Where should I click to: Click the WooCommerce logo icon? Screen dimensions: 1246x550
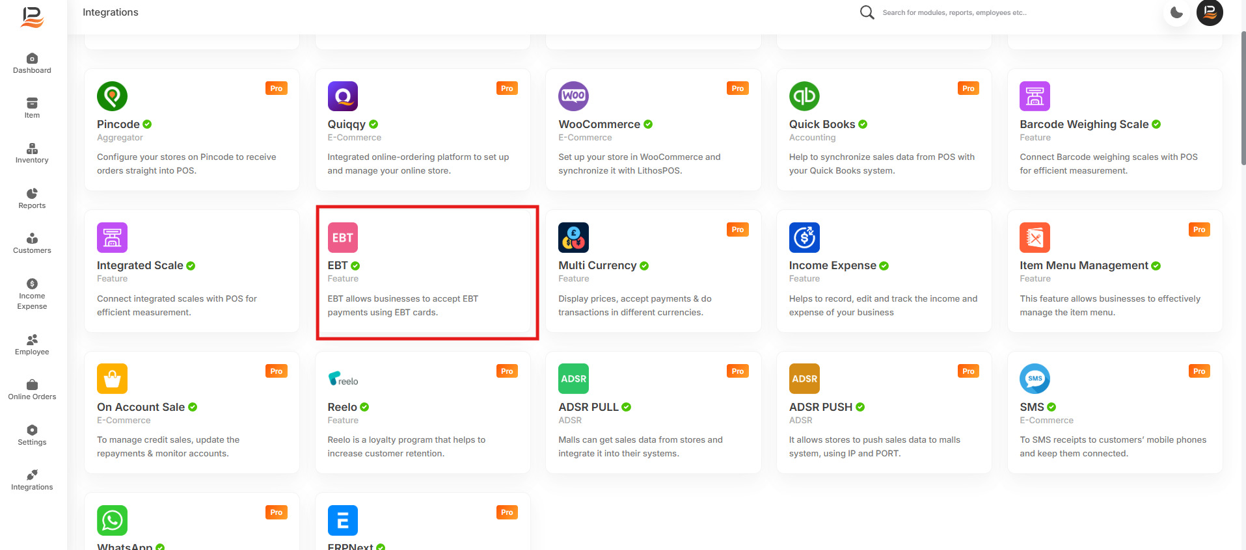573,96
